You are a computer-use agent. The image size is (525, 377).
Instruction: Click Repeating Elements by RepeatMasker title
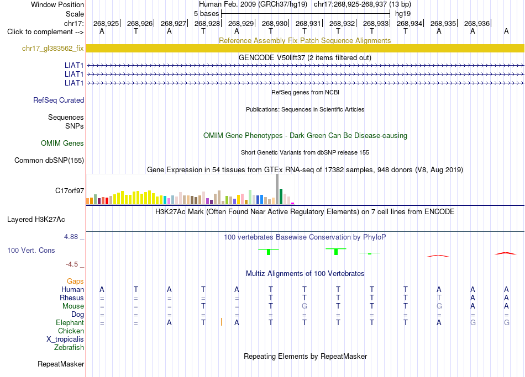point(306,356)
